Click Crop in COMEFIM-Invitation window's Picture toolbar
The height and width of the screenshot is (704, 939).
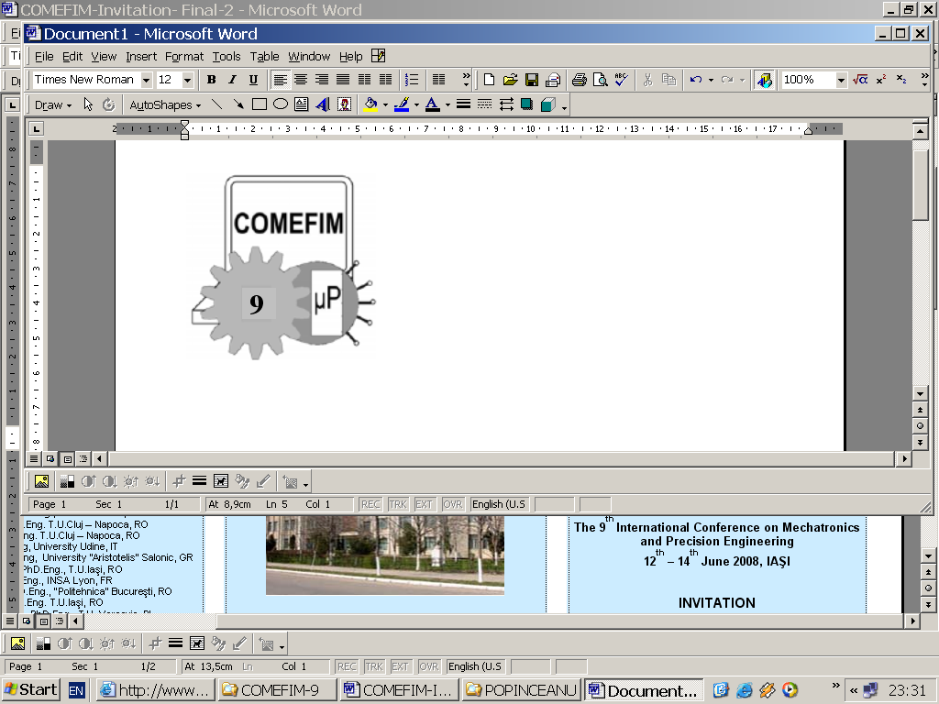click(154, 644)
